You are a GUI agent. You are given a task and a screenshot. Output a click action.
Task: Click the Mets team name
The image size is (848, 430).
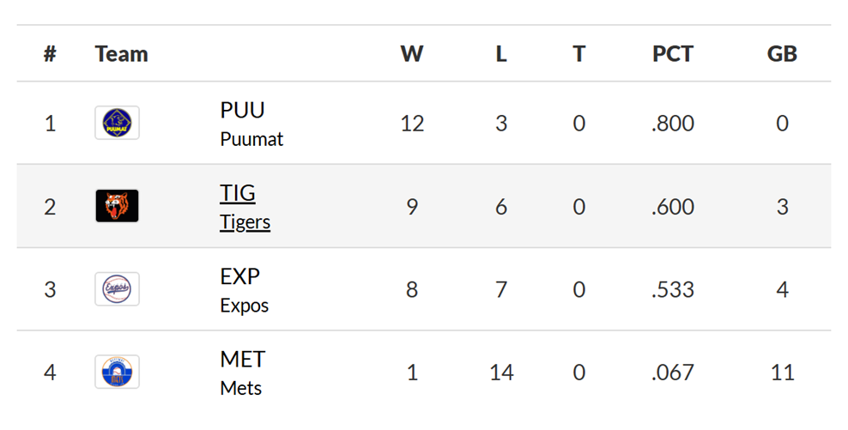click(240, 388)
